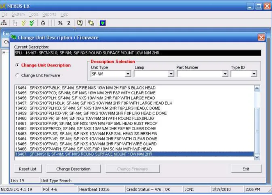272x195 pixels.
Task: Click the 'LON1' status cell
Action: coord(197,189)
